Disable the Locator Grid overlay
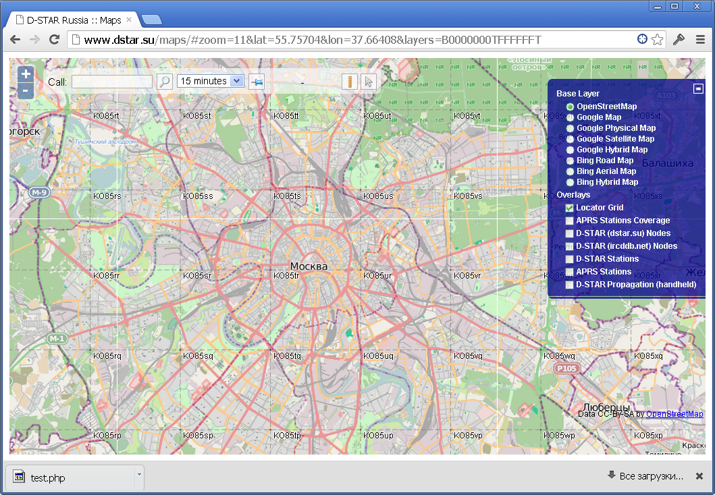Viewport: 715px width, 495px height. click(570, 208)
